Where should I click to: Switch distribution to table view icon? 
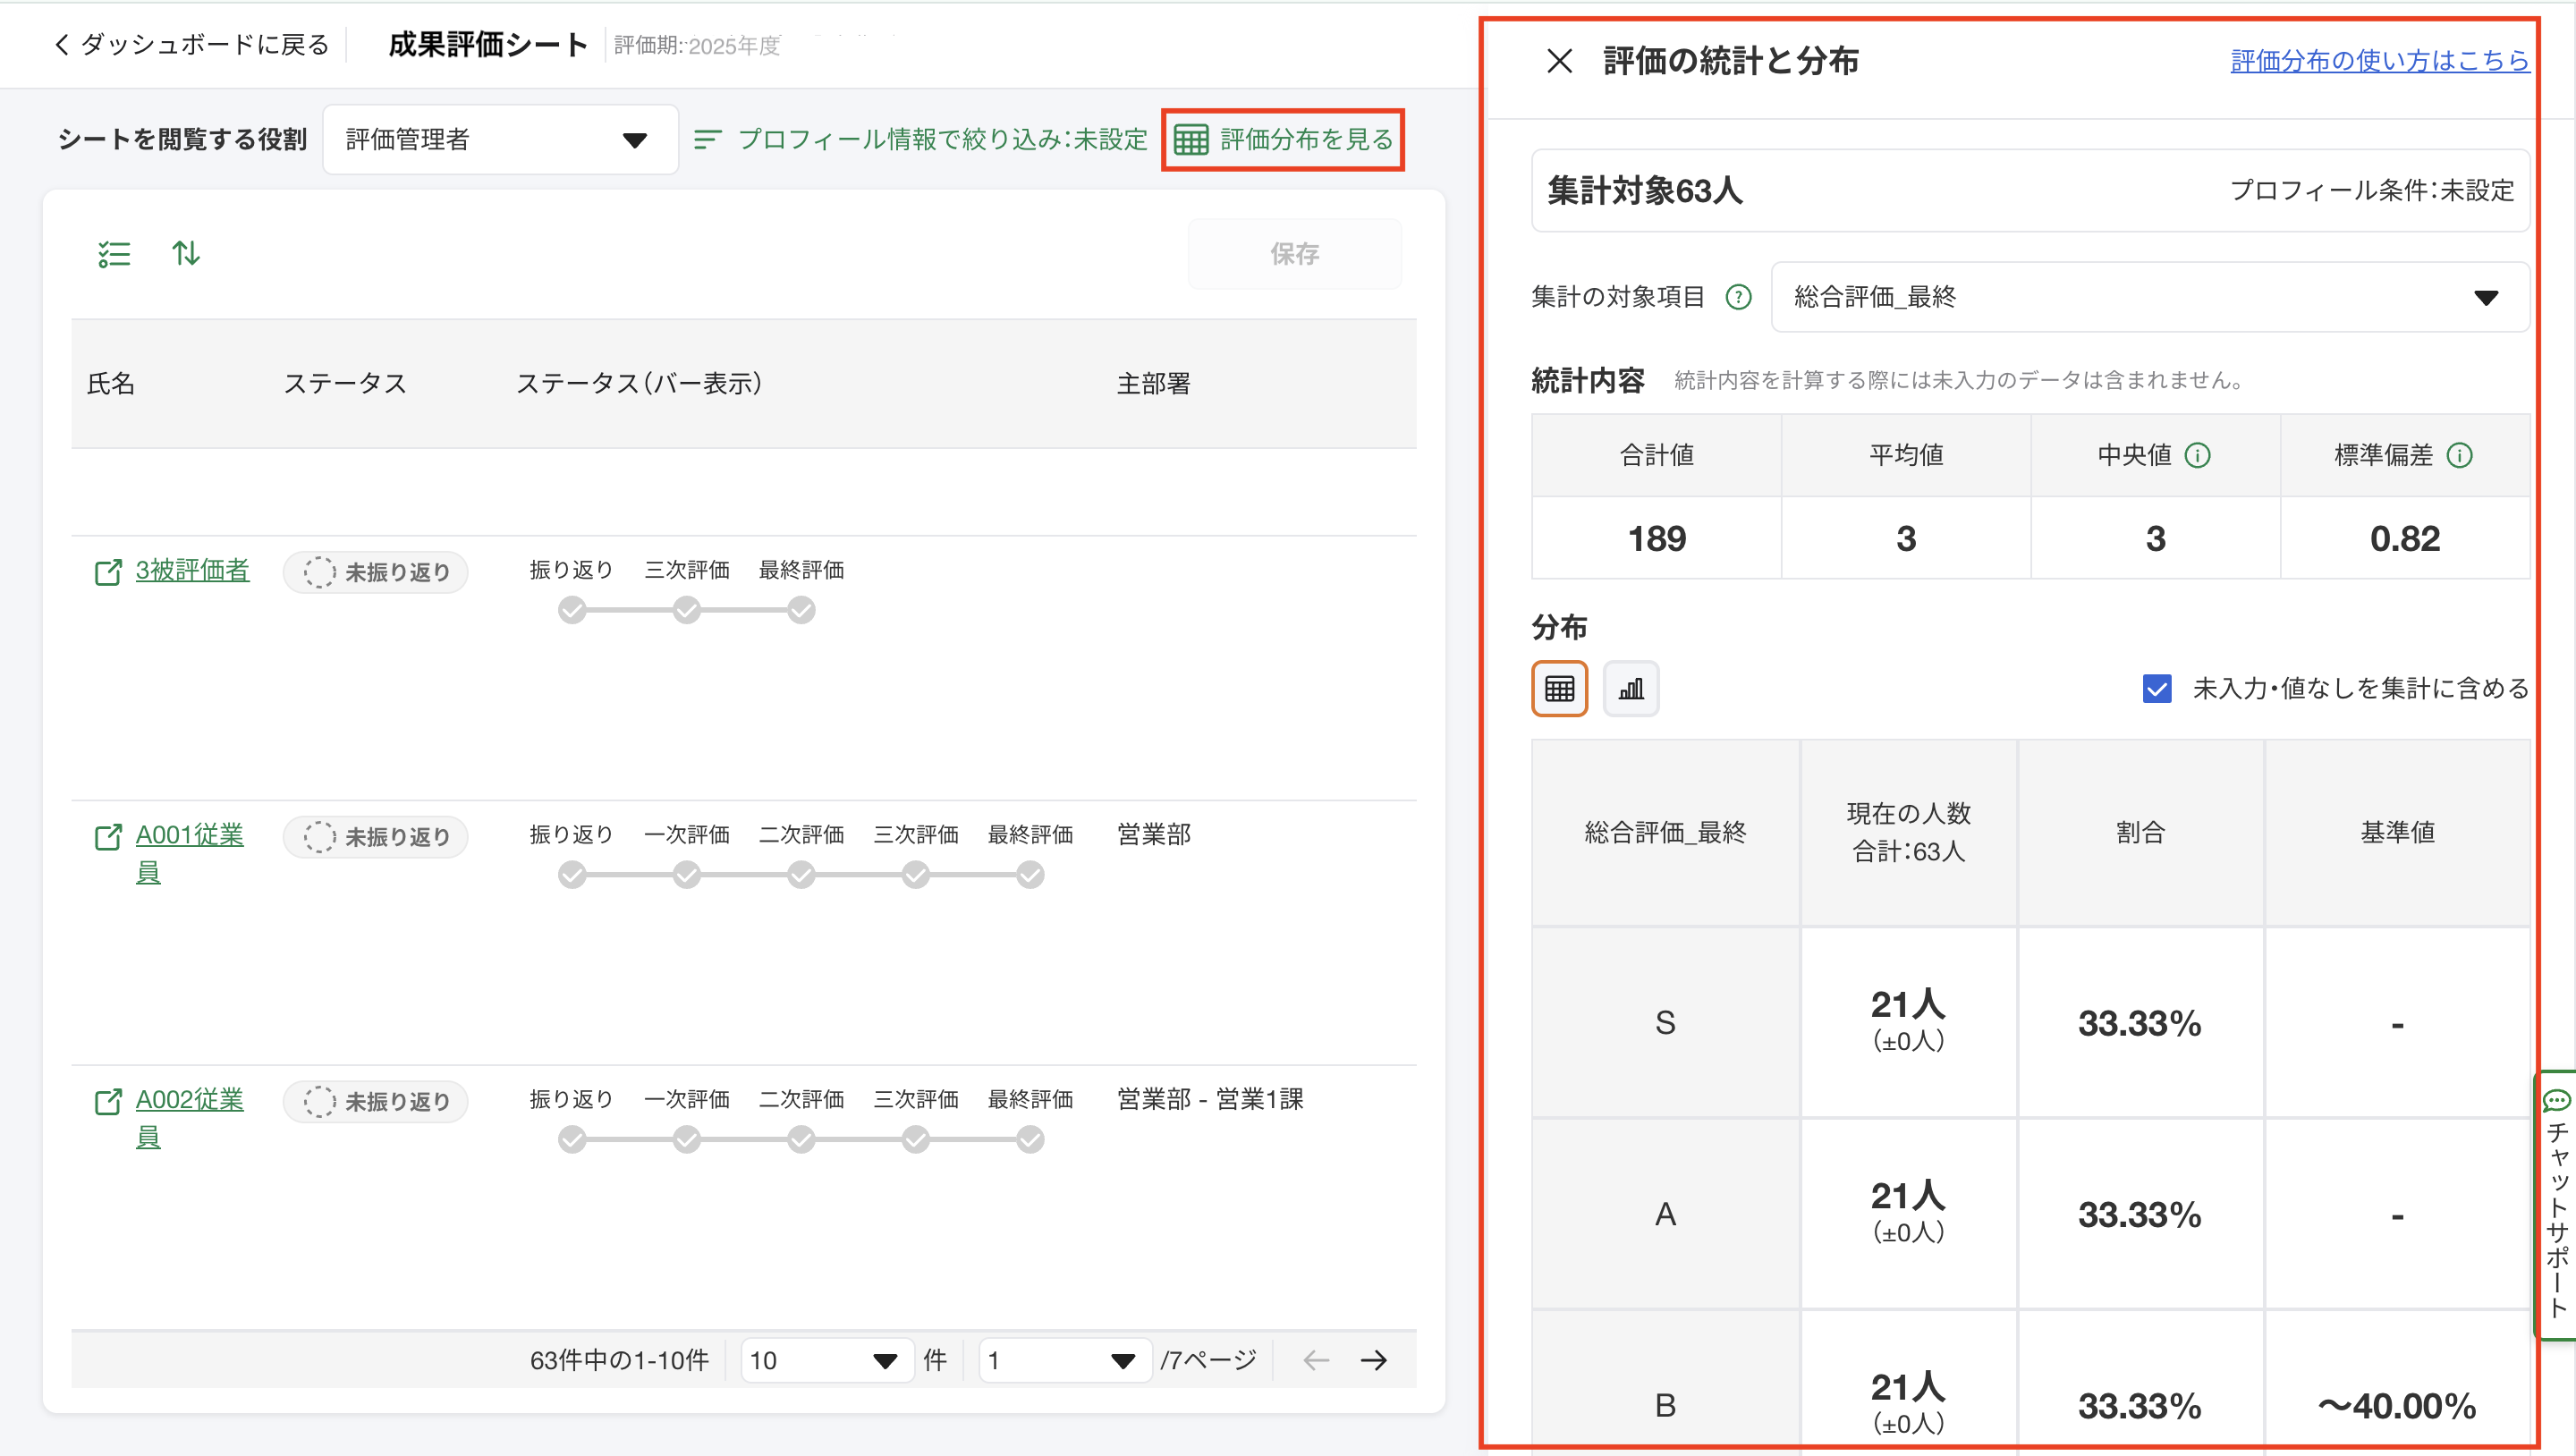[1559, 688]
